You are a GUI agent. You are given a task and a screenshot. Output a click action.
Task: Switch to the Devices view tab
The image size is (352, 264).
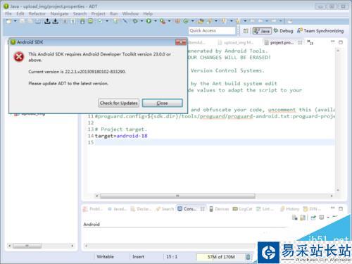pyautogui.click(x=219, y=209)
